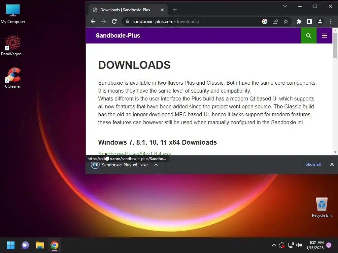Viewport: 338px width, 253px height.
Task: Click the scrollbar down arrow
Action: pos(335,152)
